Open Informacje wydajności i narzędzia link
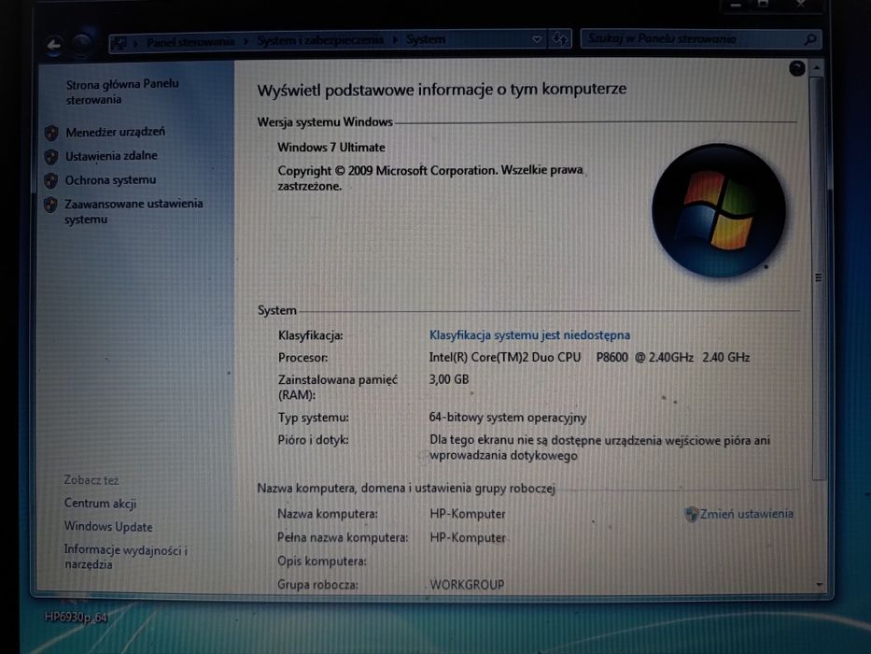Image resolution: width=871 pixels, height=654 pixels. coord(125,557)
